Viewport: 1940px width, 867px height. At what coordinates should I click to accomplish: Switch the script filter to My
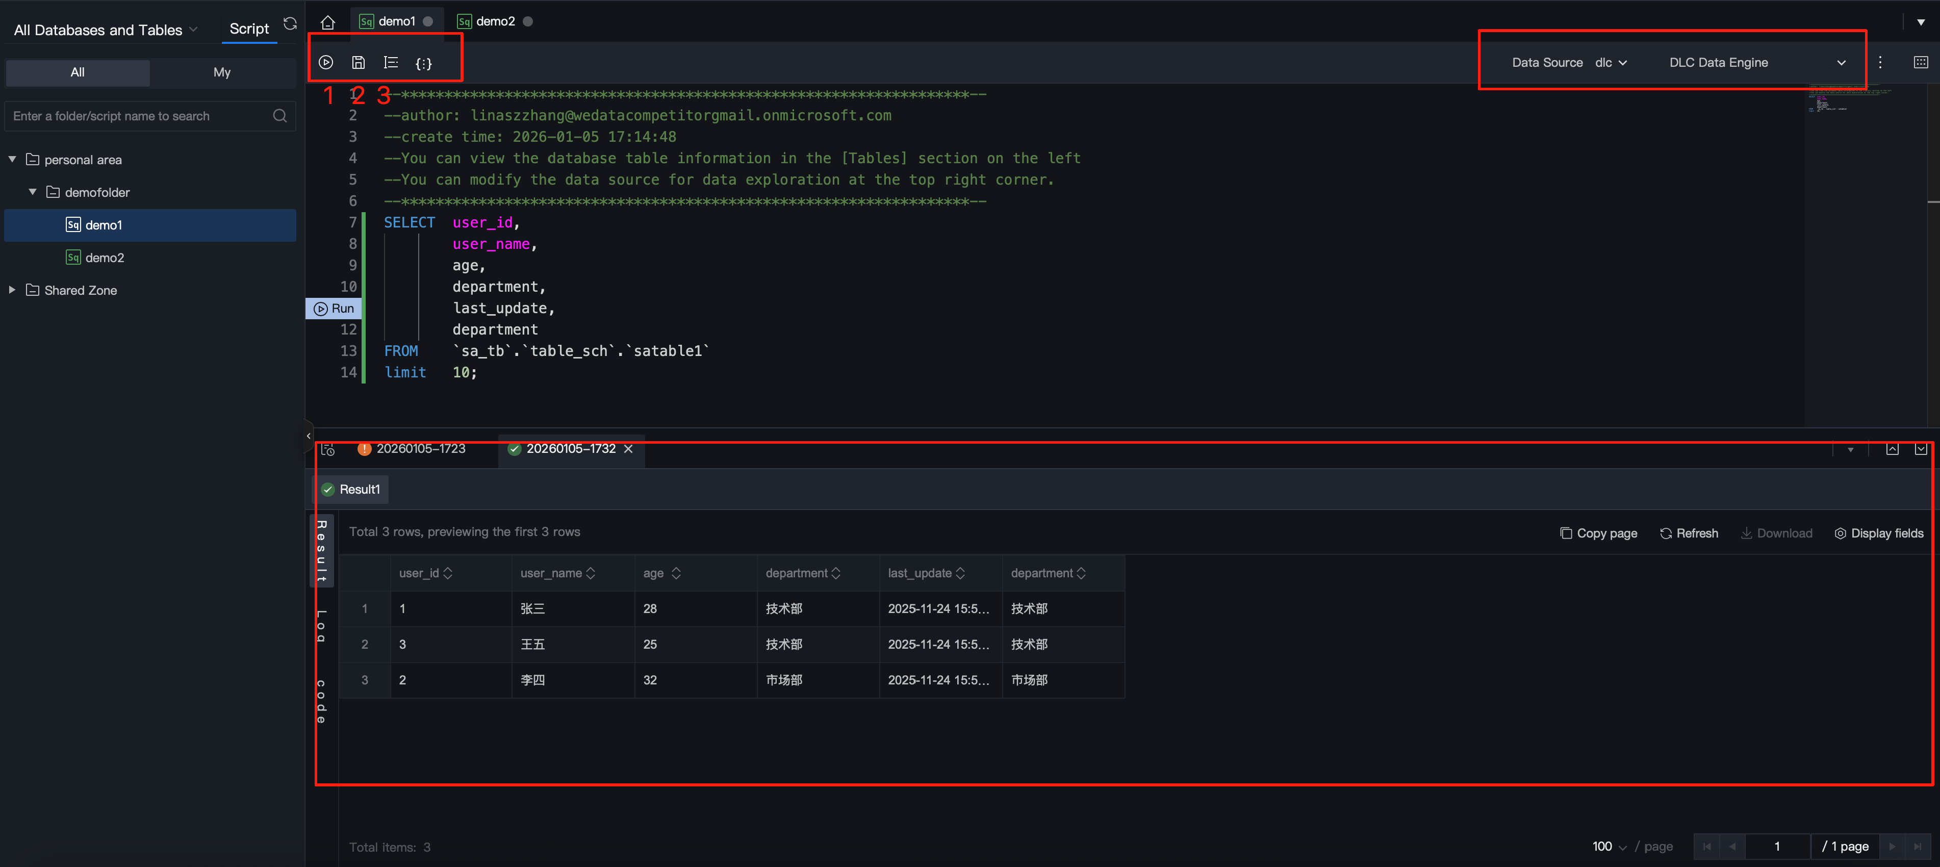click(221, 72)
